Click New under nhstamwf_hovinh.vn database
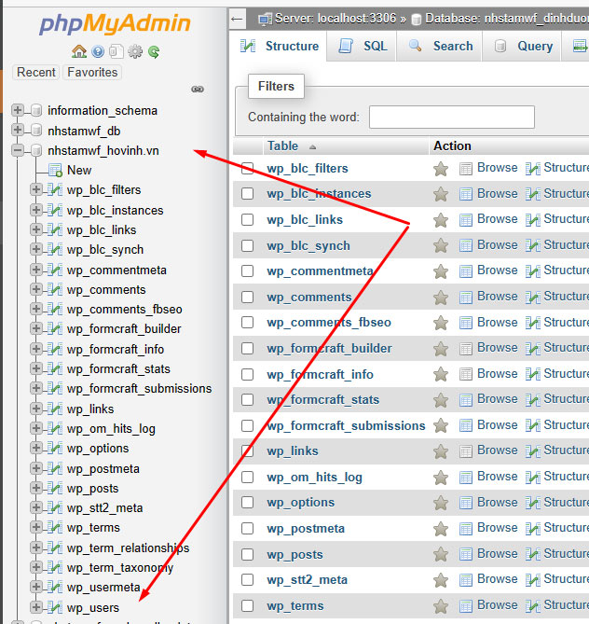Screen dimensions: 589x624 tap(79, 171)
